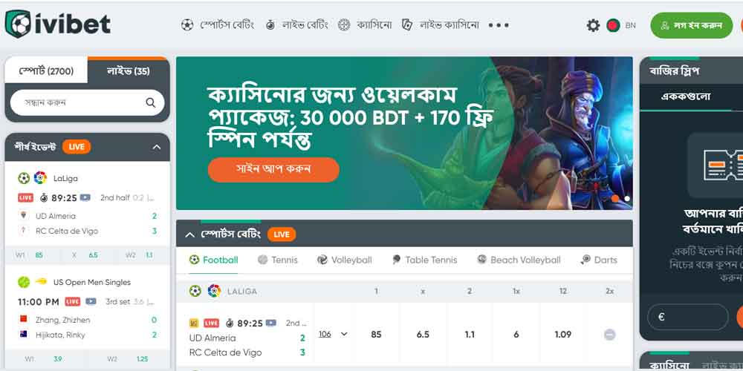Click the green লগ ইন করুন button
Viewport: 743px width, 371px height.
[691, 25]
